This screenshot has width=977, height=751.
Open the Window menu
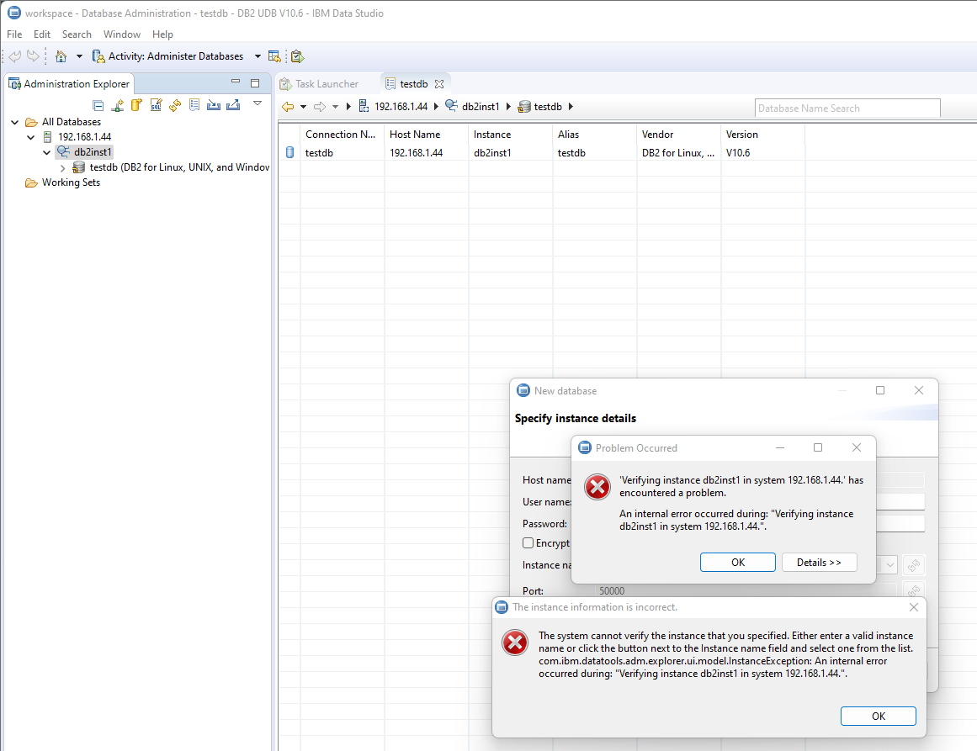coord(121,34)
